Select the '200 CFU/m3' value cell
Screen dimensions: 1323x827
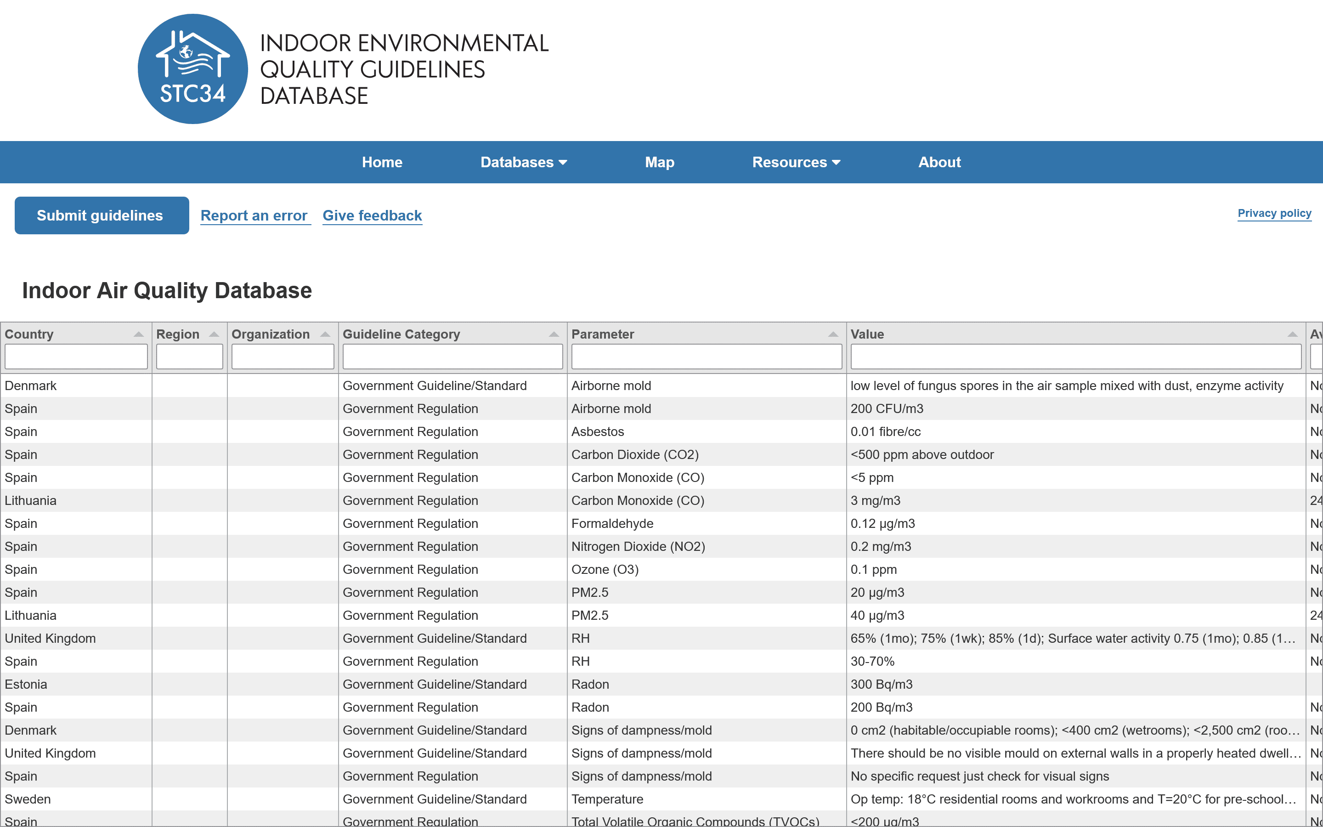click(1076, 408)
